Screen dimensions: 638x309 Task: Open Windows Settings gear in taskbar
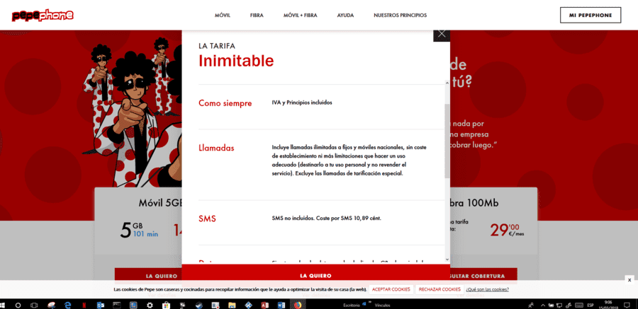(150, 305)
